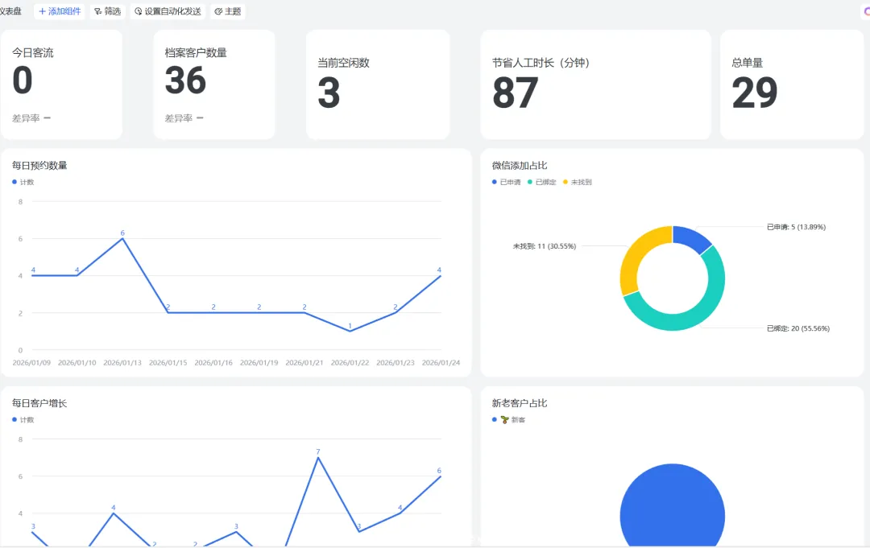Click the 节省人工时长 value 87
Viewport: 870px width, 548px height.
pos(515,93)
